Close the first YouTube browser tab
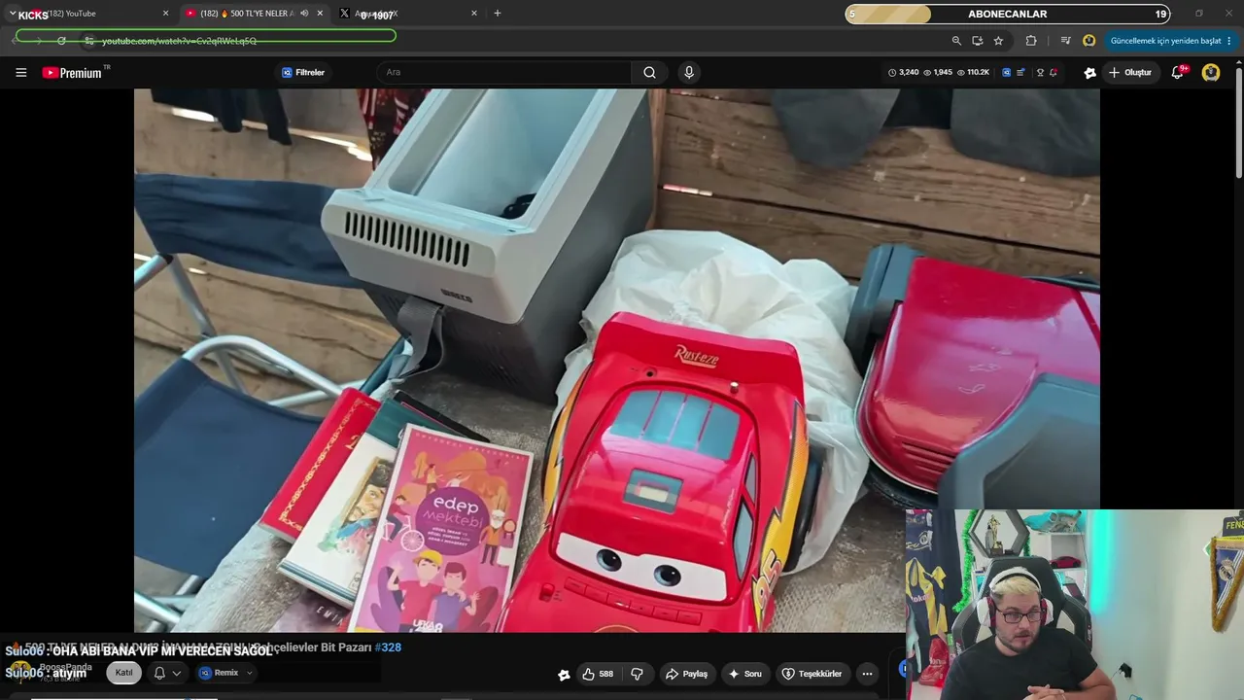Viewport: 1244px width, 700px height. pos(165,14)
